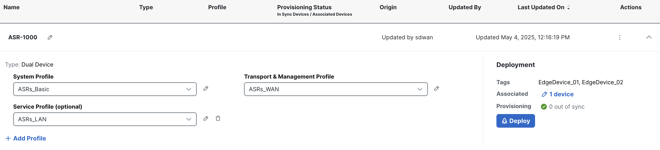Click the Origin column header
Screen dimensions: 660x150
388,7
